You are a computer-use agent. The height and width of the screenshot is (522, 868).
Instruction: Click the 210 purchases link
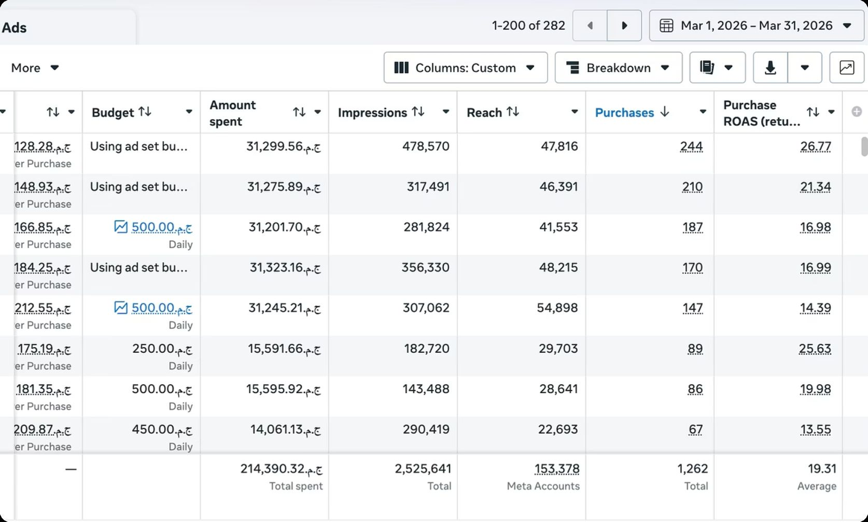tap(692, 187)
